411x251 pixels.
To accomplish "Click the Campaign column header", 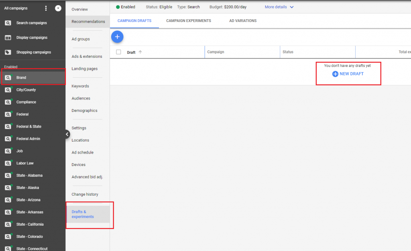I will point(216,52).
